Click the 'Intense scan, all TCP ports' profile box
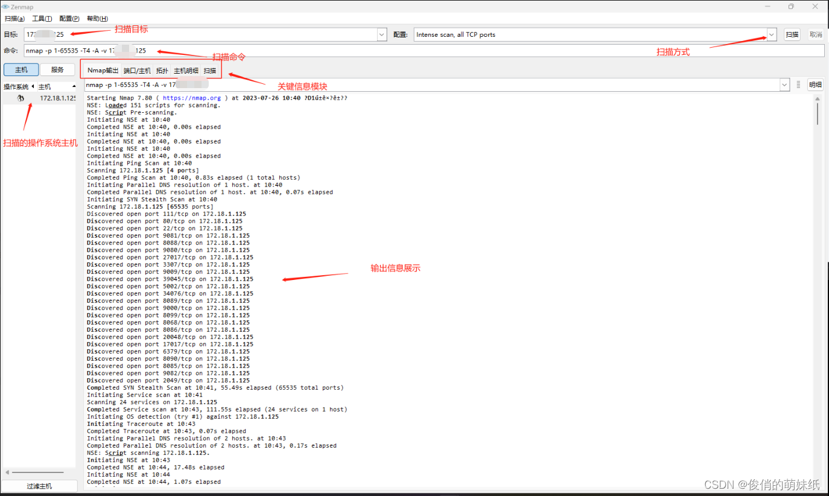 pos(590,34)
